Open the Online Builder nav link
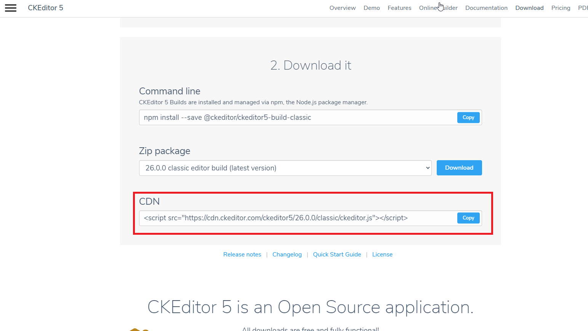The image size is (588, 331). pyautogui.click(x=438, y=8)
